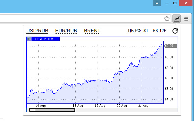Click the 21 Aug date label
Image resolution: width=194 pixels, height=121 pixels.
143,106
